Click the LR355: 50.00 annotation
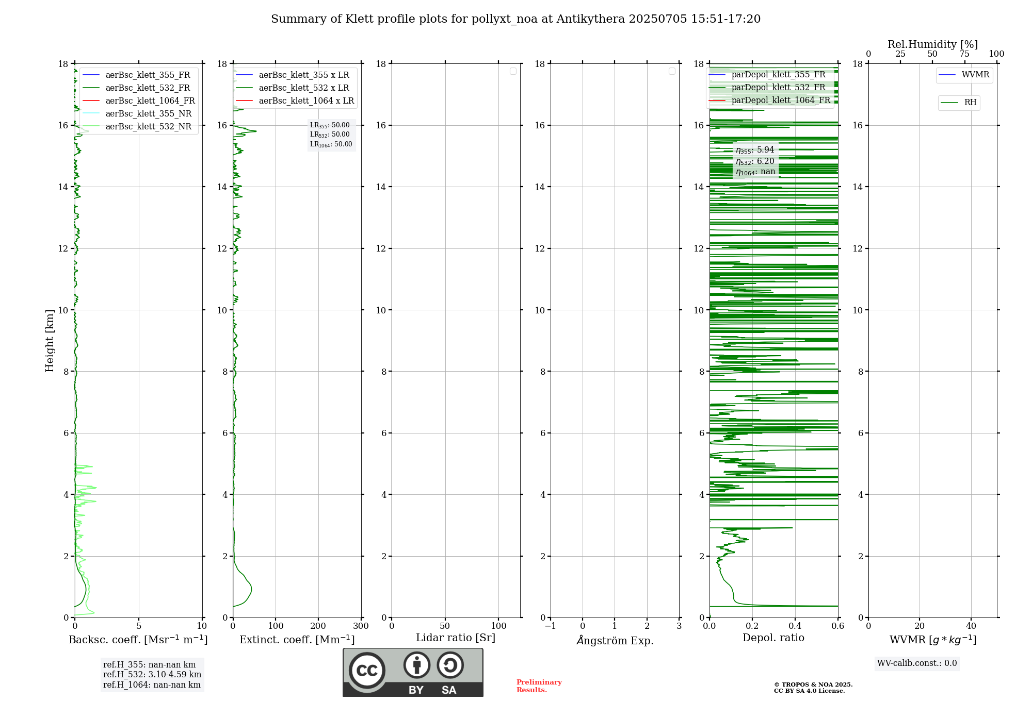The width and height of the screenshot is (1032, 701). point(330,125)
